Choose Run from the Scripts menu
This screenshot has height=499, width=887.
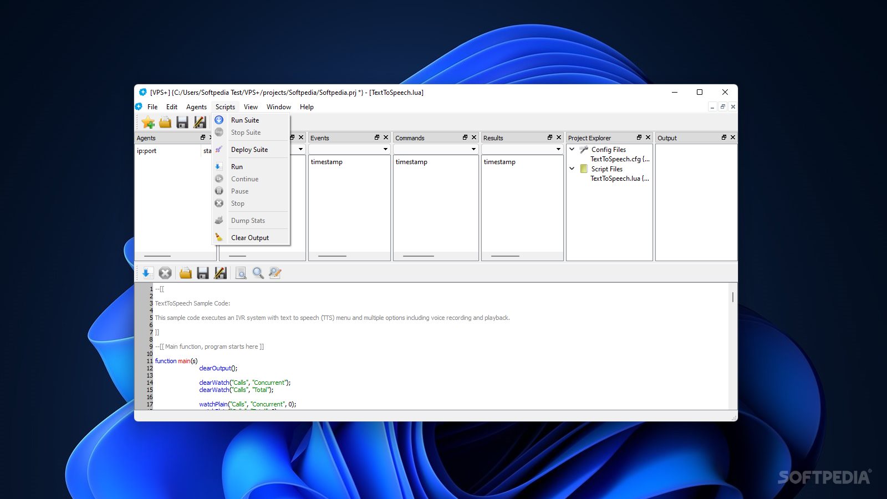tap(251, 167)
